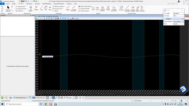Open the Feature Definition dropdown

coord(183,21)
